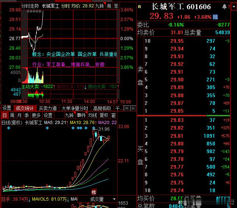Open the 复权 adjustment option
Viewport: 237px width, 208px height.
(104, 115)
